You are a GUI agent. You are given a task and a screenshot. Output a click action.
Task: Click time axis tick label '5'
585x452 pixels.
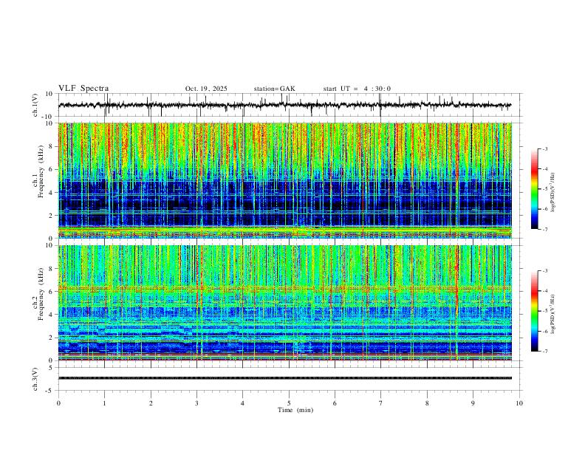click(289, 403)
